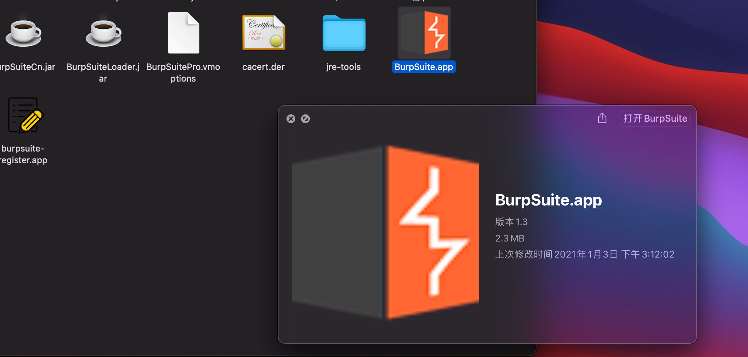
Task: Click the 打开 BurpSuite button
Action: [655, 119]
